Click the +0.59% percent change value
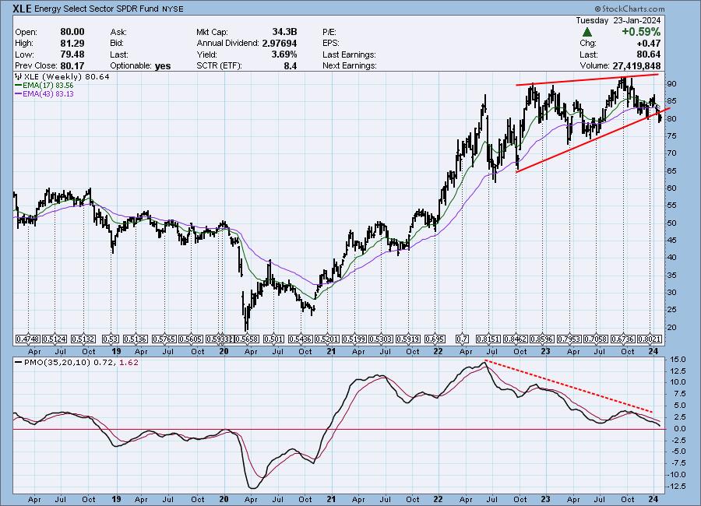The width and height of the screenshot is (701, 506). [641, 32]
